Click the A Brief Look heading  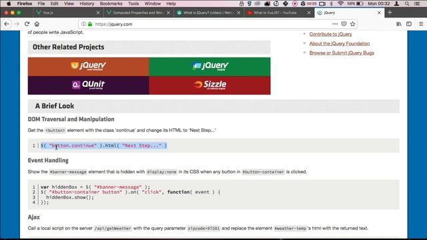(55, 106)
